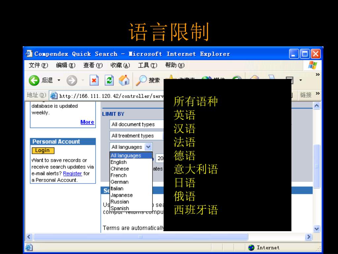Click the IE icon in the title bar

(x=29, y=53)
